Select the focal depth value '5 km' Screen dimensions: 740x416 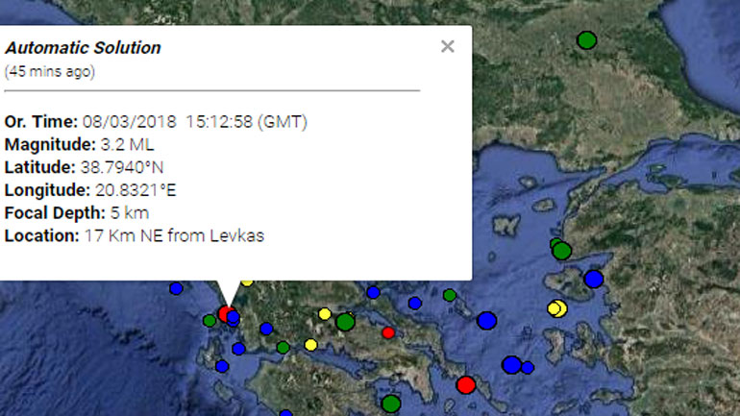coord(130,212)
